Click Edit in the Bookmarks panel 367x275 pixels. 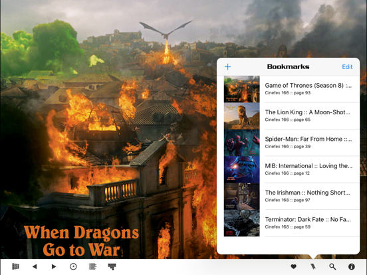[347, 67]
